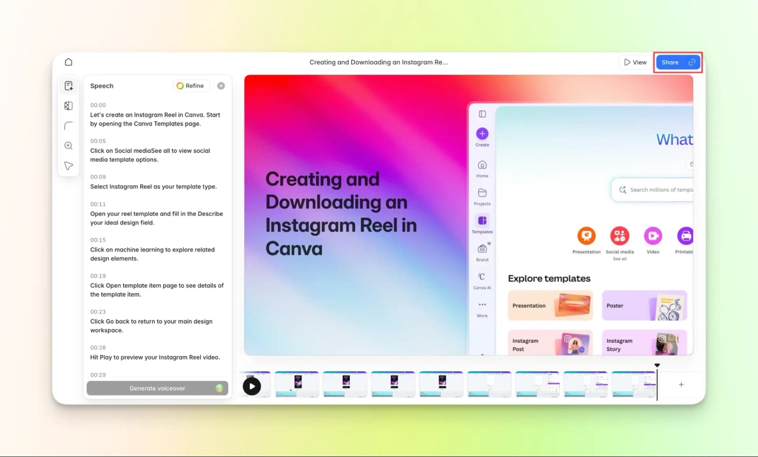Click the Refine button in Speech panel

190,86
